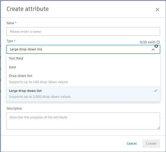This screenshot has width=166, height=152.
Task: Click the green star badge icon
Action: click(x=156, y=46)
